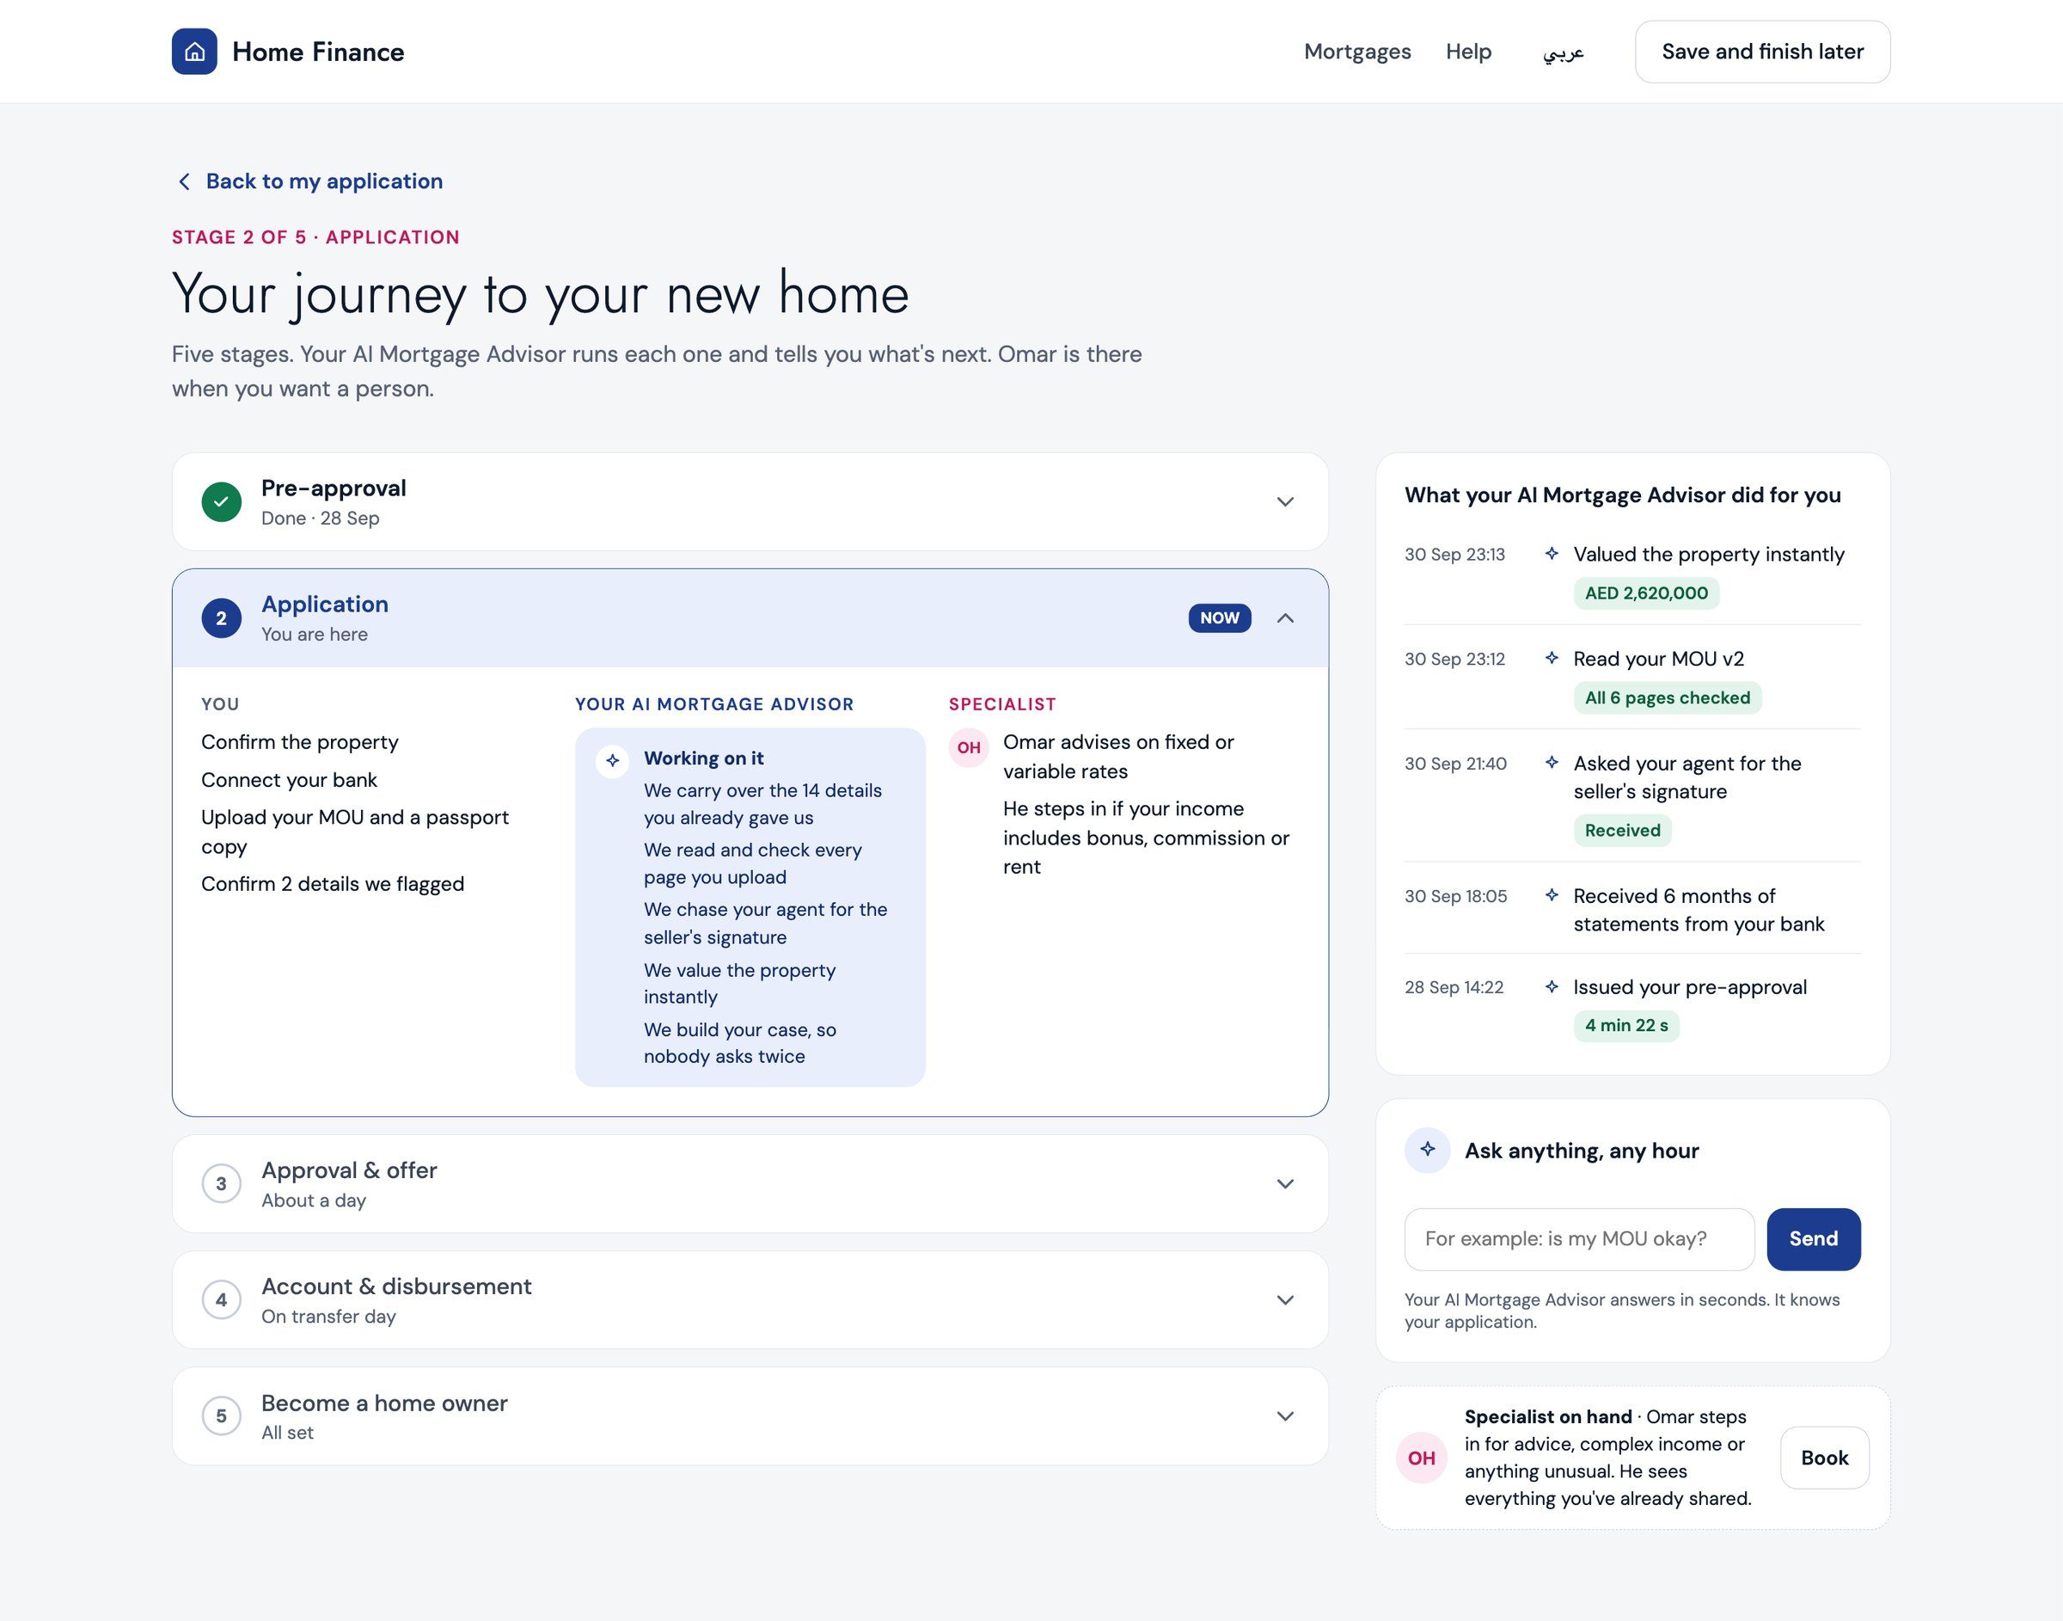The height and width of the screenshot is (1621, 2063).
Task: Click the OH avatar in 'Specialist on hand' card
Action: pos(1421,1458)
